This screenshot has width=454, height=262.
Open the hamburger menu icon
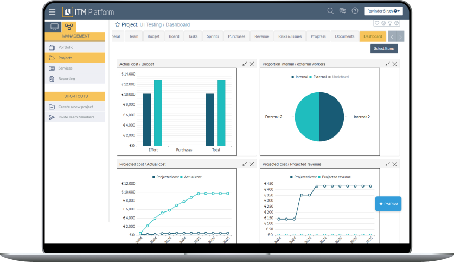click(52, 11)
